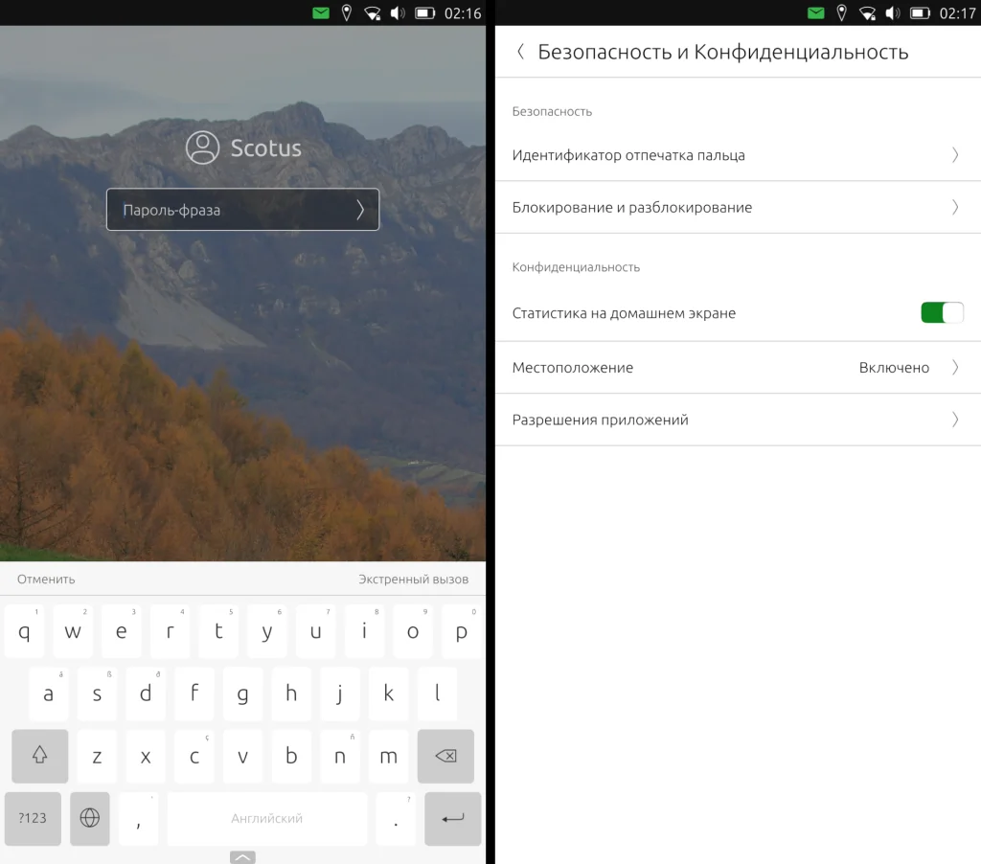This screenshot has width=981, height=864.
Task: Open Разрешения приложений section
Action: [738, 420]
